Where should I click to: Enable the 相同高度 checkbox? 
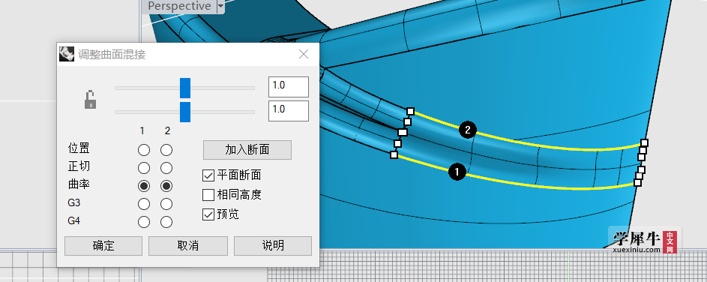tap(208, 195)
